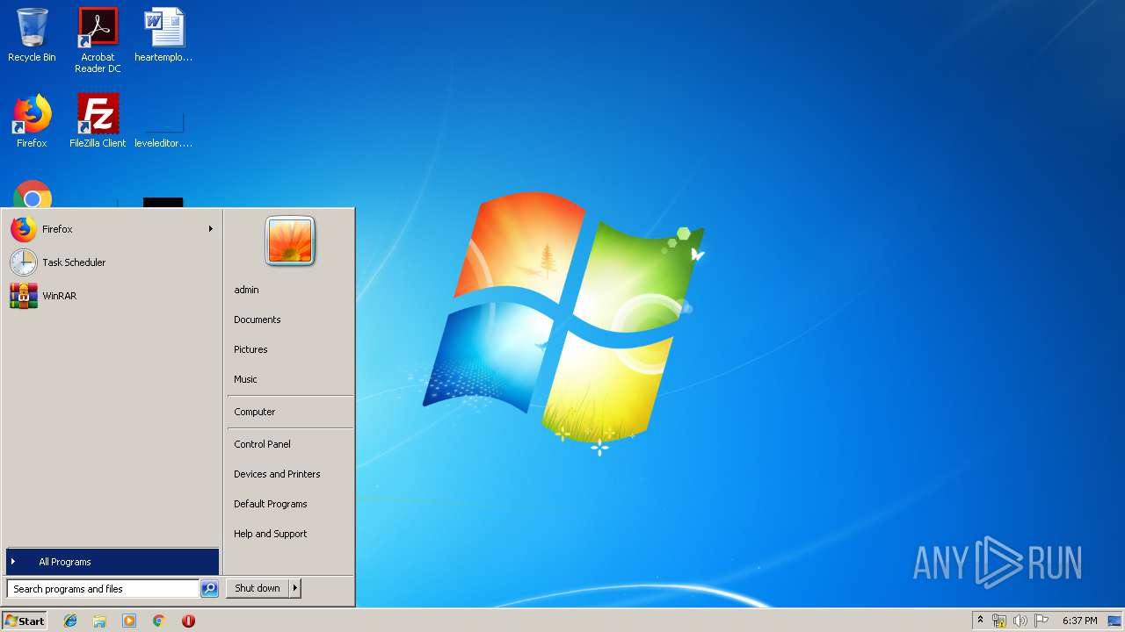Expand Firefox jump list arrow
The height and width of the screenshot is (632, 1125).
pos(210,229)
